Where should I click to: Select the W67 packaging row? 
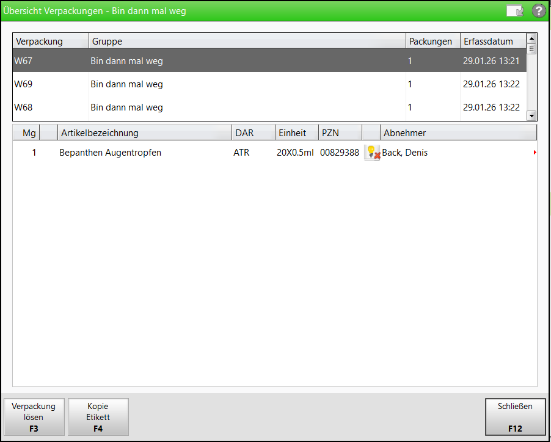[x=208, y=61]
